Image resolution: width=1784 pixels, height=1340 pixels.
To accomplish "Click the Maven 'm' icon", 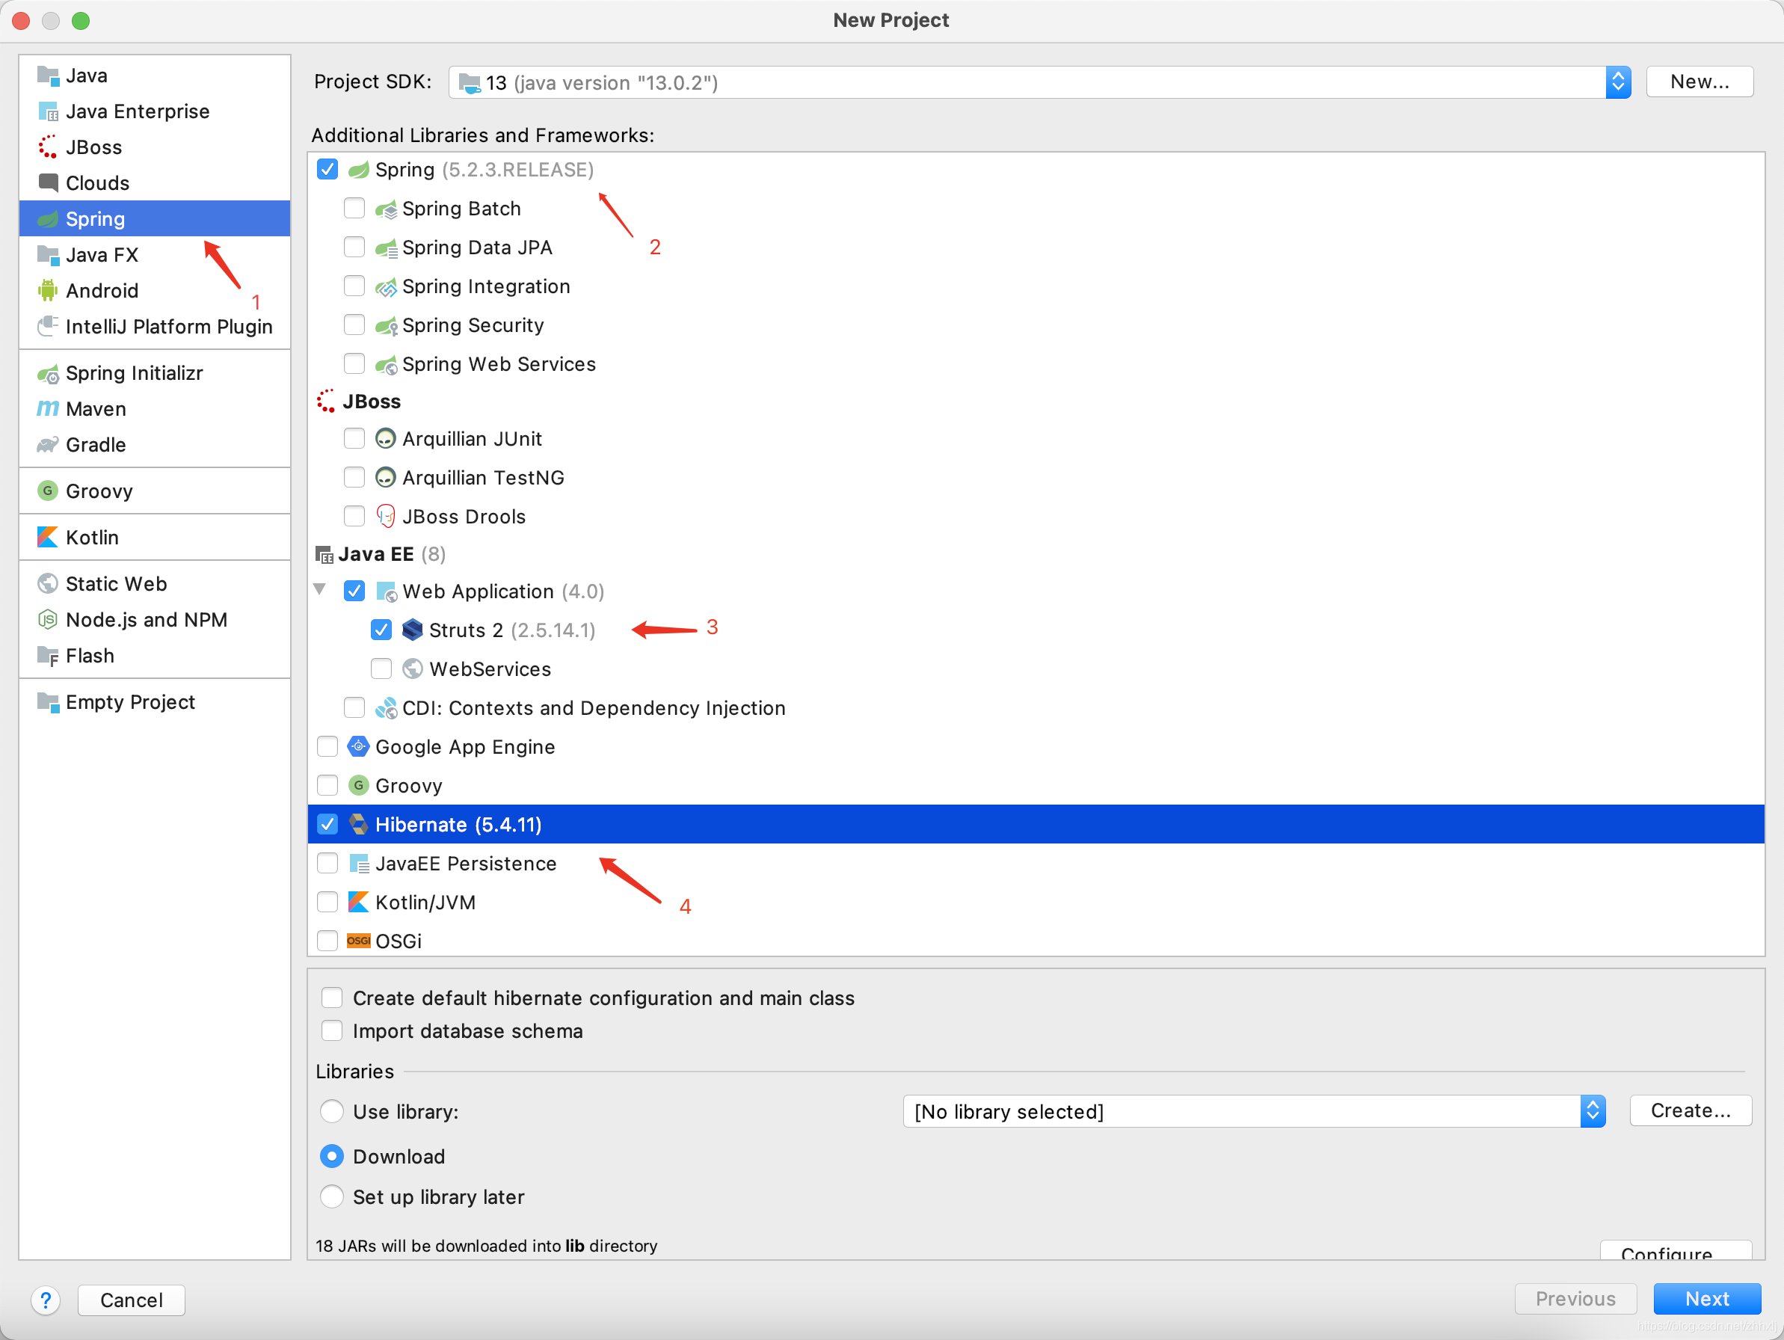I will coord(48,409).
